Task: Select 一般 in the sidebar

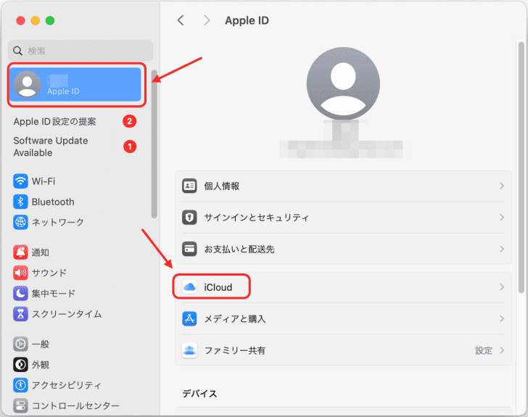Action: point(41,344)
